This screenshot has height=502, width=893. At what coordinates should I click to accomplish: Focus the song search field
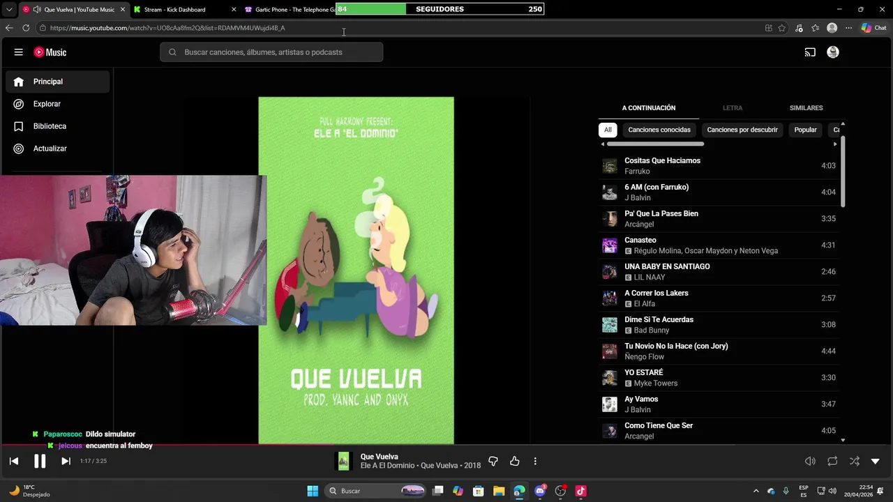pos(271,52)
